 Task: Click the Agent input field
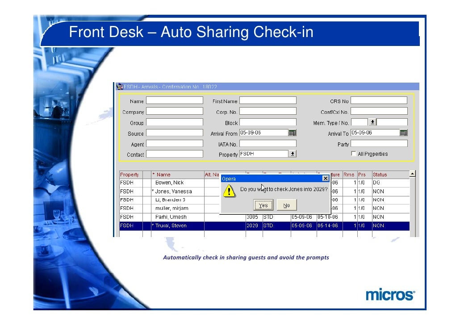click(175, 143)
